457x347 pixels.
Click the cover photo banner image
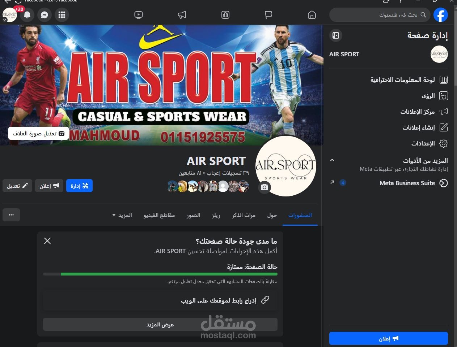click(x=161, y=85)
